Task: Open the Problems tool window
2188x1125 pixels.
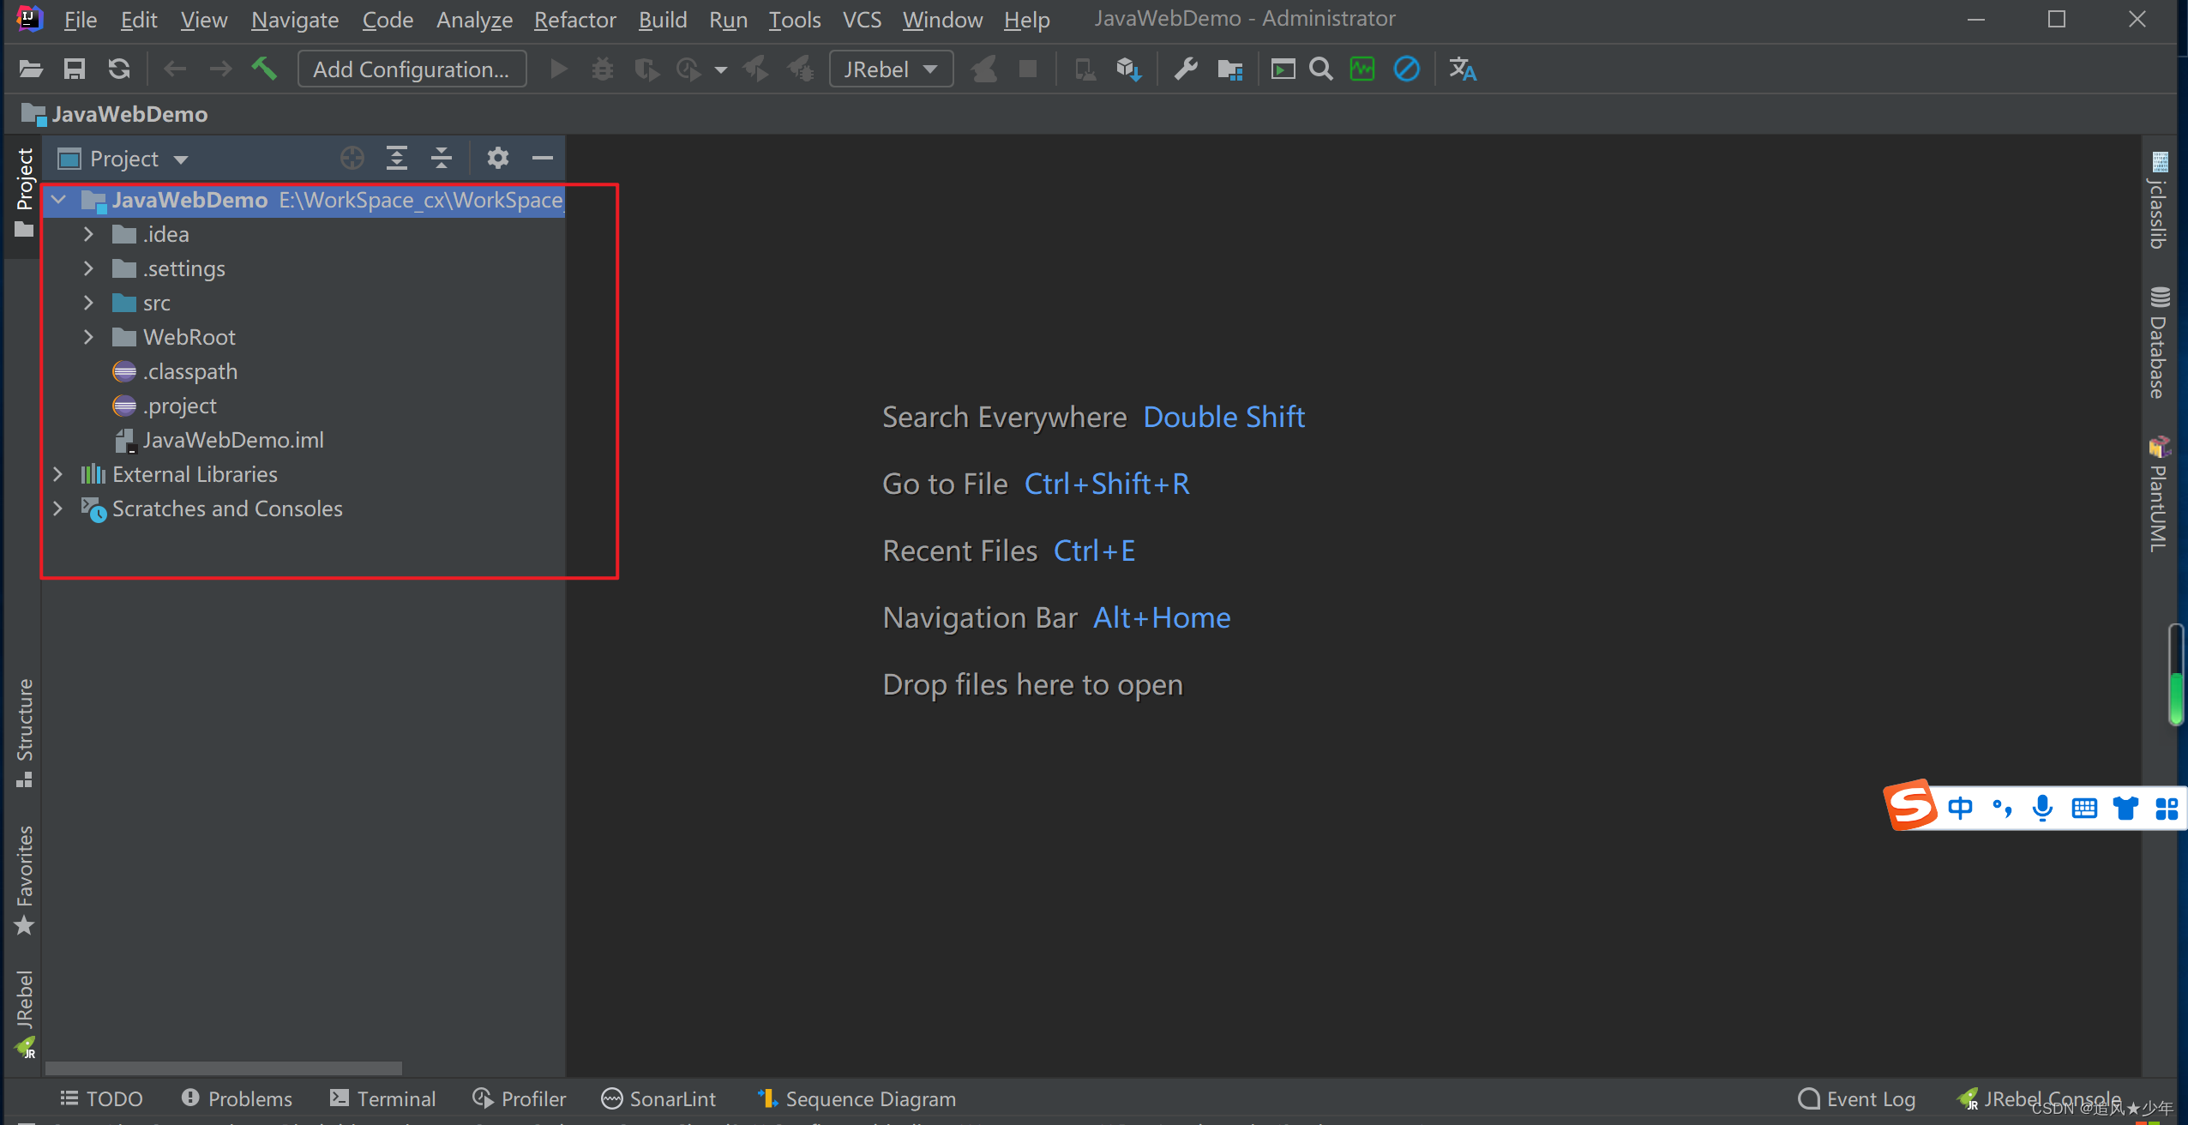Action: (237, 1098)
